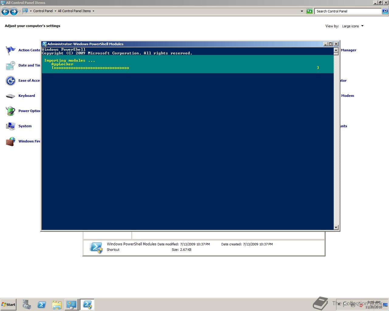Image resolution: width=389 pixels, height=311 pixels.
Task: Click the Back arrow in Control Panel
Action: coord(5,11)
